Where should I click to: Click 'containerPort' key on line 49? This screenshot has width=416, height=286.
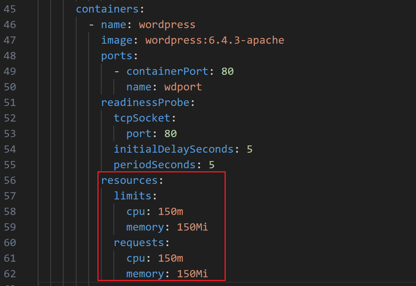coord(167,71)
